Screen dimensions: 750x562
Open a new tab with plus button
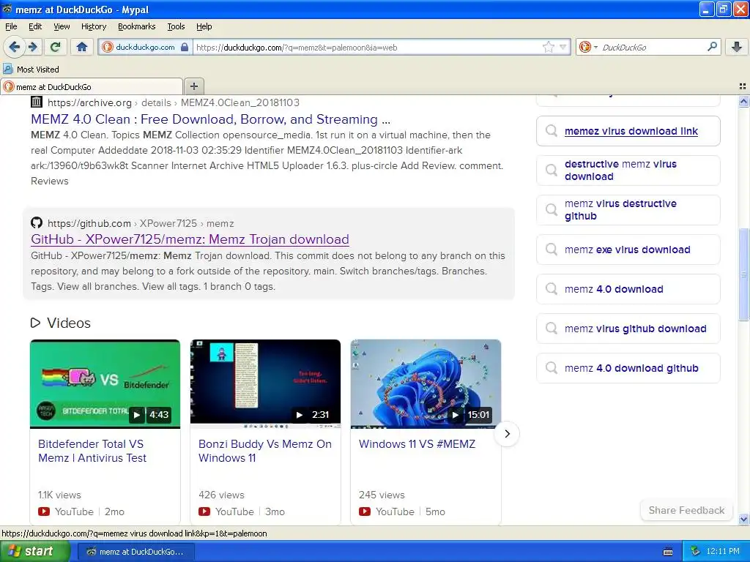tap(193, 86)
